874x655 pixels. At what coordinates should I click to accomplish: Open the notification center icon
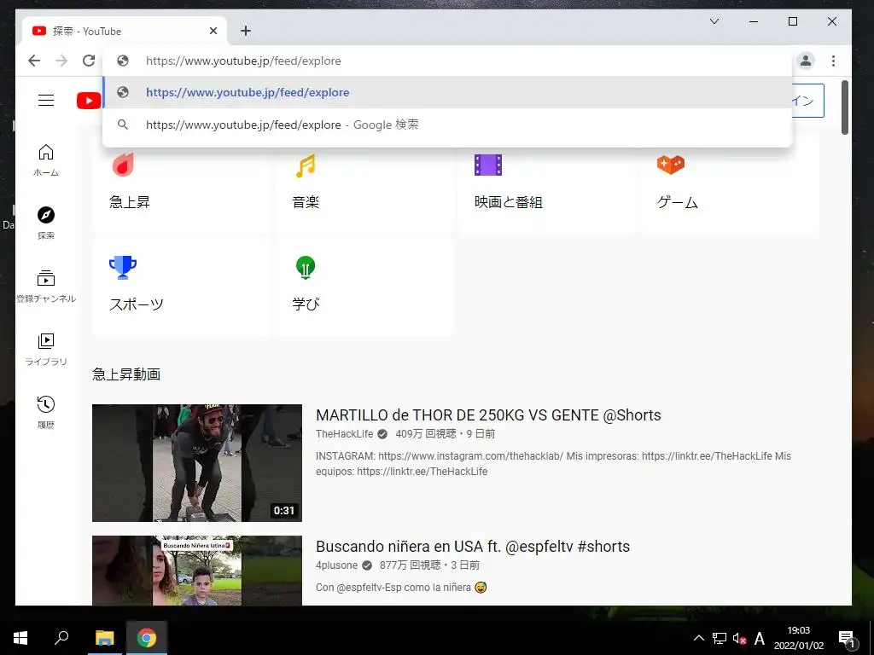(848, 638)
